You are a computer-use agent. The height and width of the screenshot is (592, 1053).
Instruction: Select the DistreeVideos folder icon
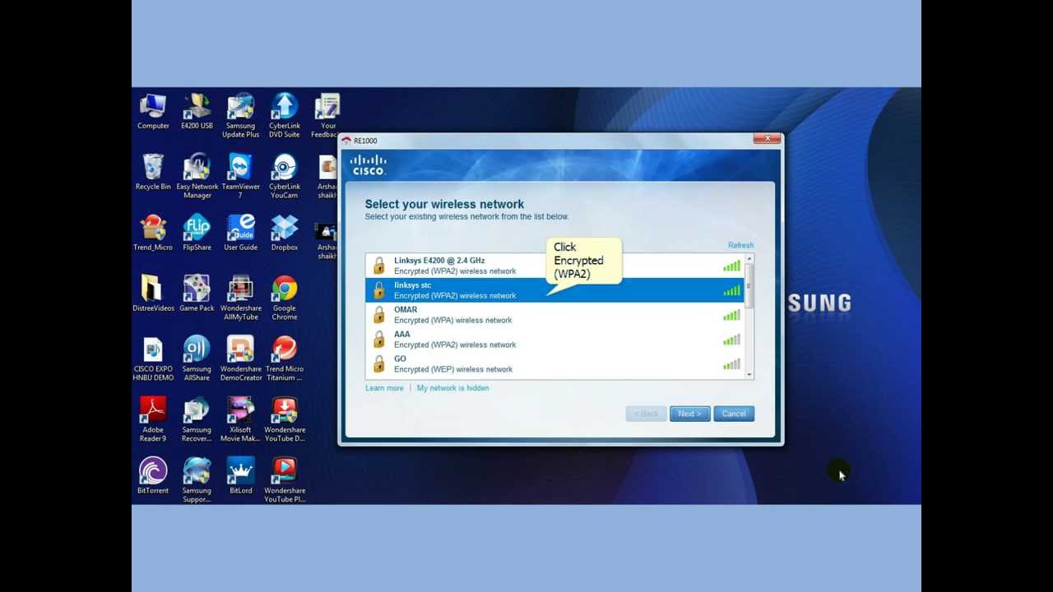[x=153, y=294]
